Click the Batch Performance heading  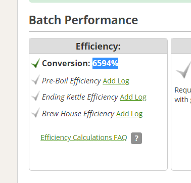[83, 20]
